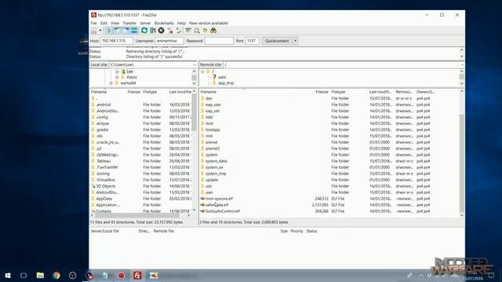Expand the wamp64 folder in local tree
This screenshot has height=282, width=502.
(111, 83)
